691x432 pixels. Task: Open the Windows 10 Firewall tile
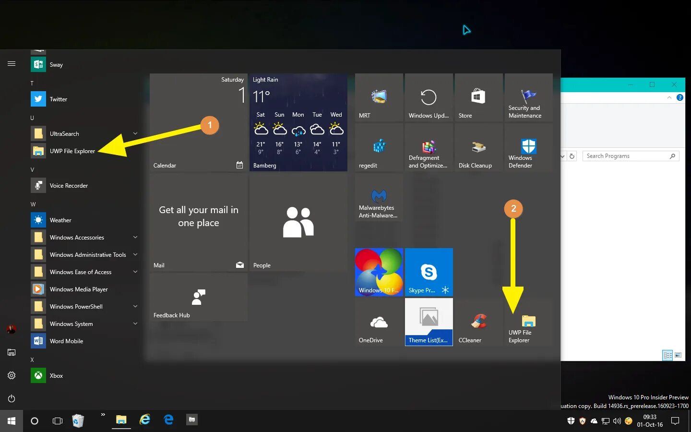click(x=379, y=272)
